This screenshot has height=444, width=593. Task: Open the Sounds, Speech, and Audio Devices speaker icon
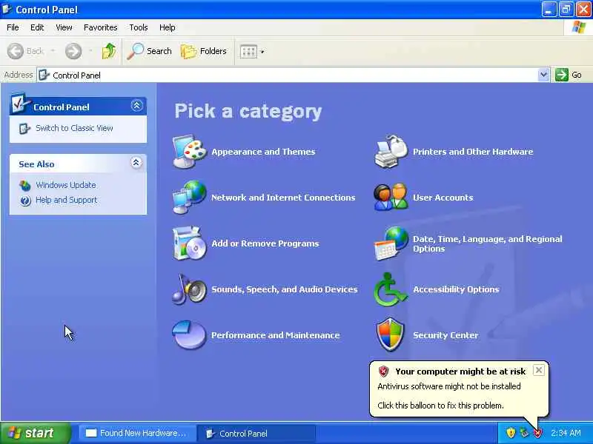click(190, 289)
